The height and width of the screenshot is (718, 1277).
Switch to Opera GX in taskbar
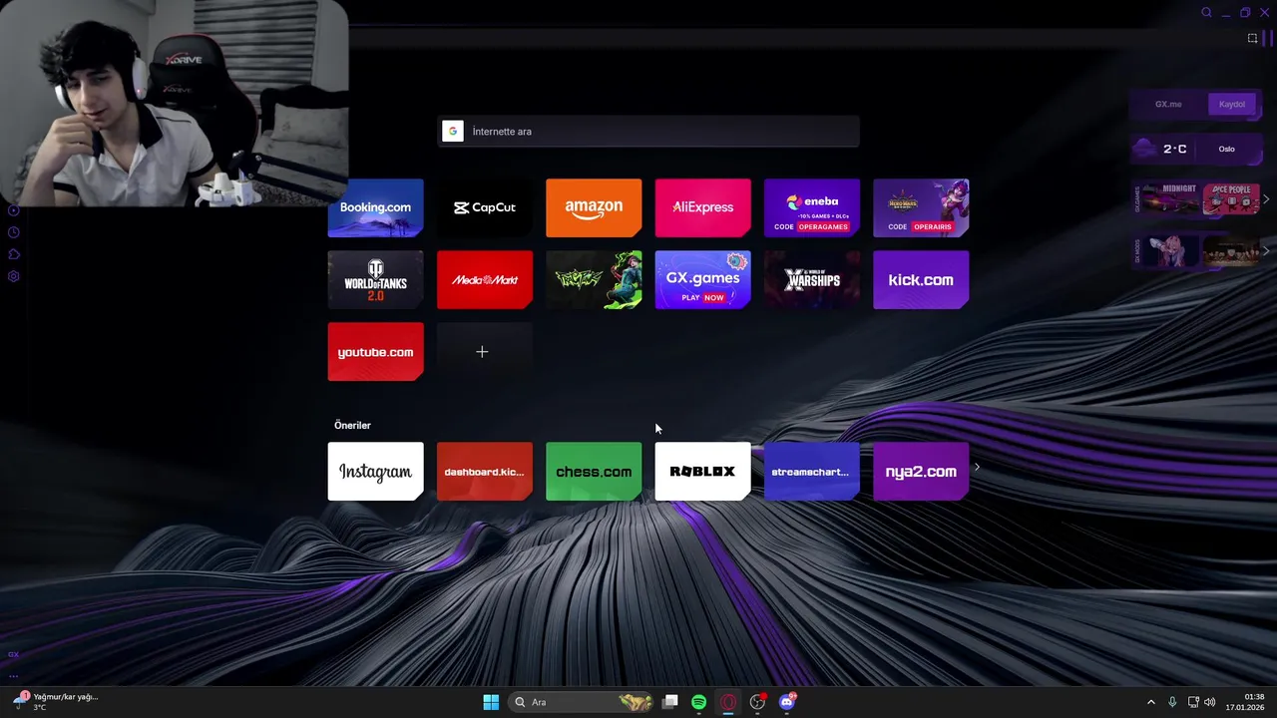click(x=728, y=702)
